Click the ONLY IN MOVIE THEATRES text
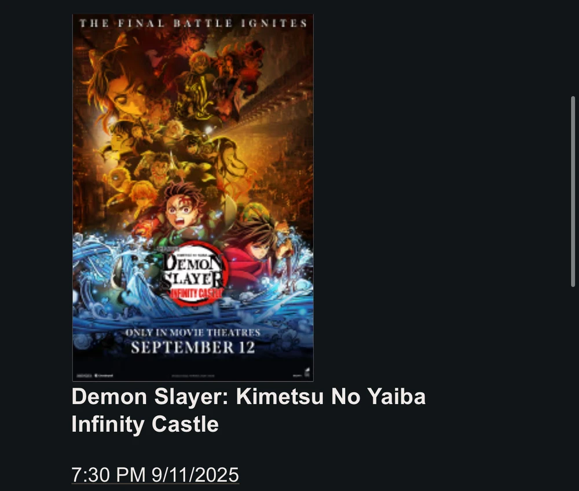 [x=193, y=332]
